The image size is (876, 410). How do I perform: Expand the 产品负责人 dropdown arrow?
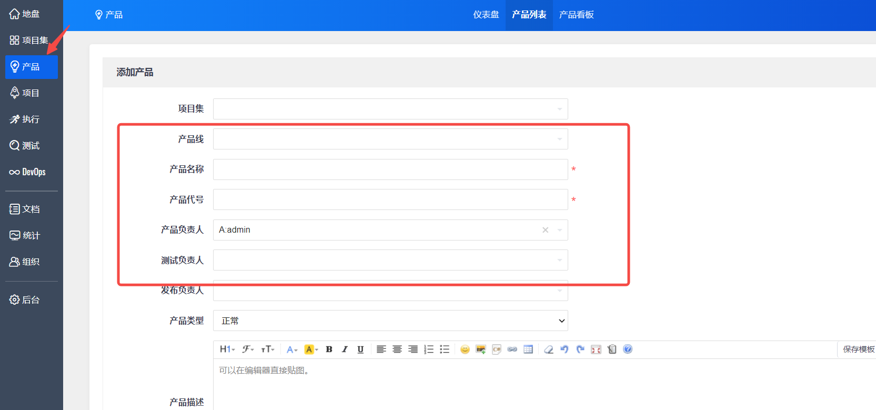[x=560, y=230]
